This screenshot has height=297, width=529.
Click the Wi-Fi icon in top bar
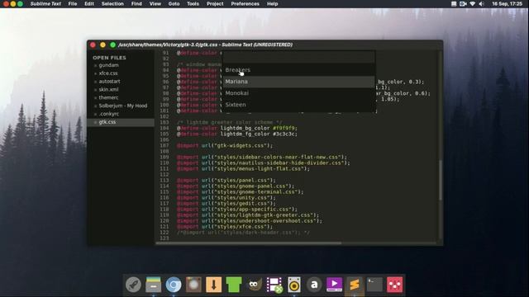(472, 3)
